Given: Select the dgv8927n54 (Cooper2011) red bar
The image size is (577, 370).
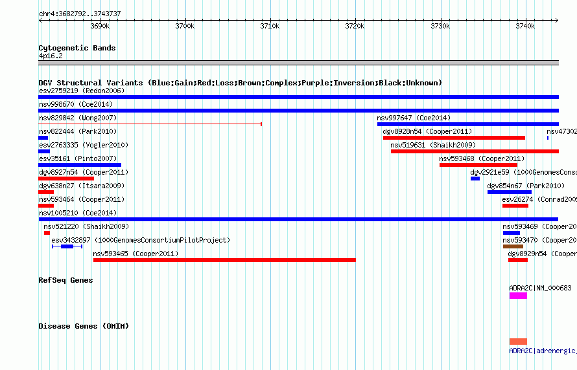Looking at the screenshot, I should (66, 179).
